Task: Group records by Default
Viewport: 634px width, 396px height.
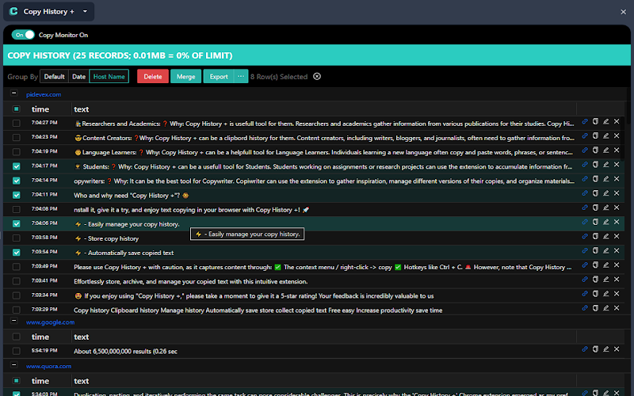Action: [x=54, y=76]
